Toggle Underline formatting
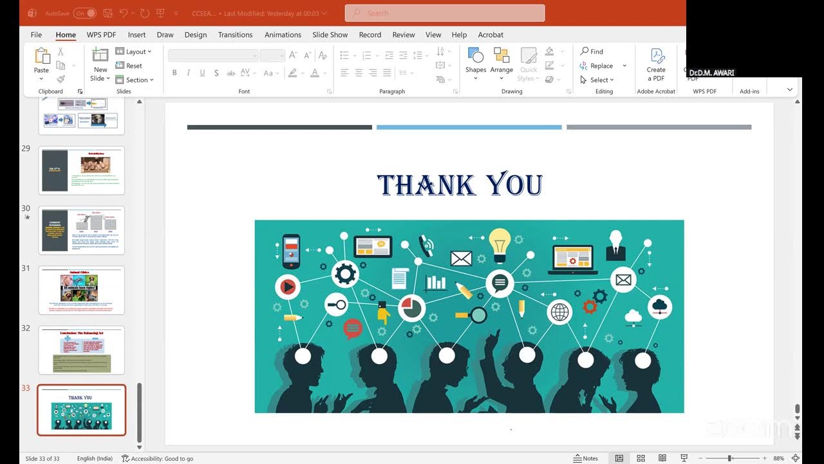The height and width of the screenshot is (464, 824). click(x=202, y=73)
